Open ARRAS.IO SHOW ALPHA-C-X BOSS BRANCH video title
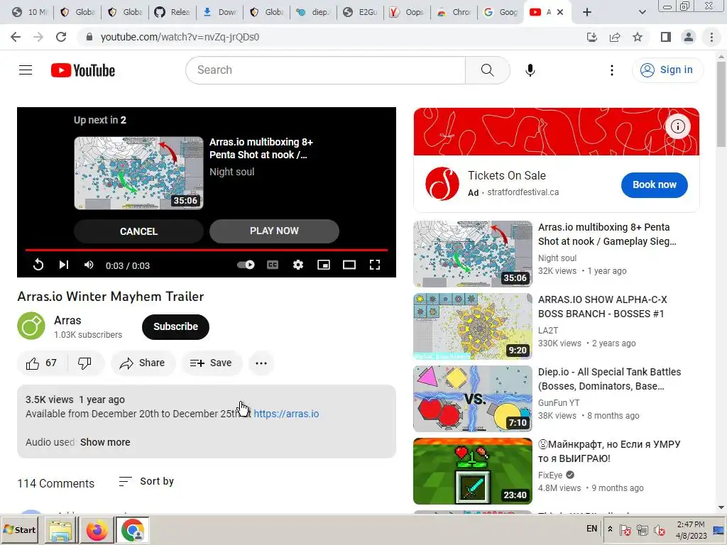 click(x=602, y=307)
